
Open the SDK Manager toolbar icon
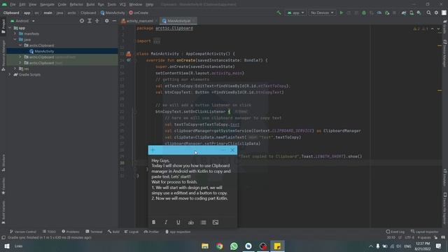point(419,13)
